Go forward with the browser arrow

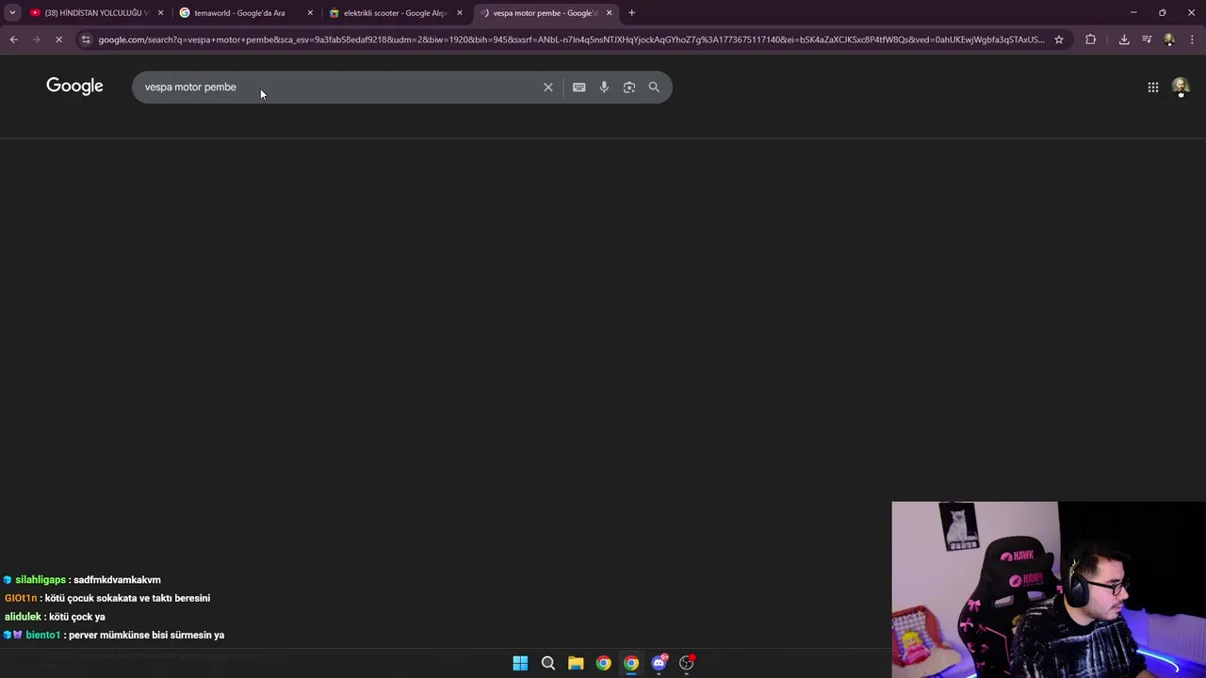click(x=36, y=40)
